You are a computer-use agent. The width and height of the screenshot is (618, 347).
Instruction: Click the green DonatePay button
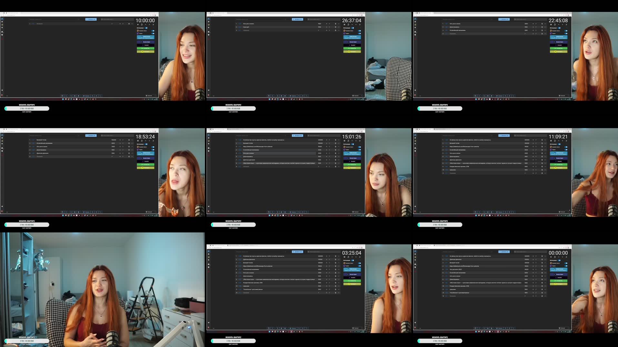click(x=352, y=165)
